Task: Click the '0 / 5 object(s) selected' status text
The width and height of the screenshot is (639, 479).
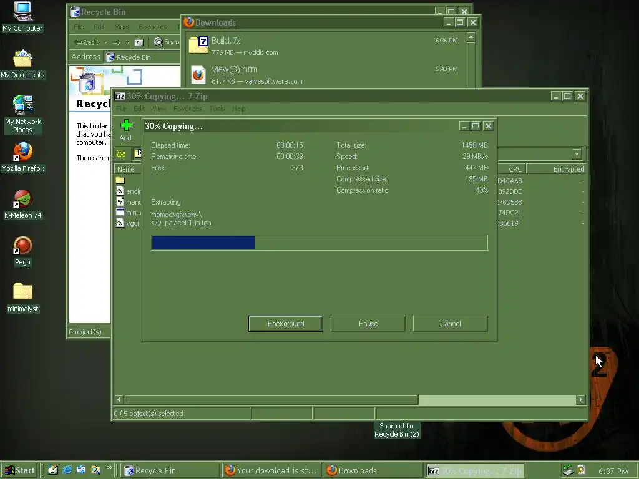Action: (x=149, y=414)
